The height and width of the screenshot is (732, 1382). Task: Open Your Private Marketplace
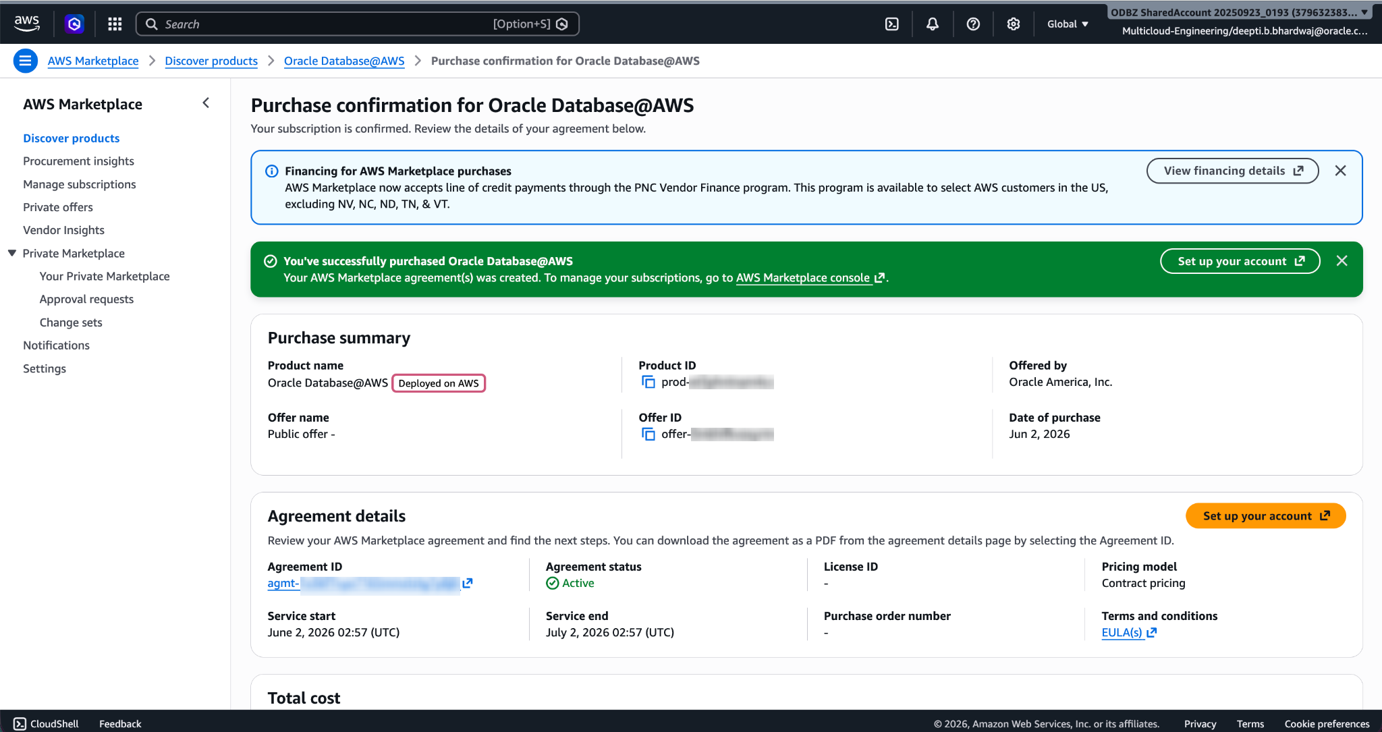pos(105,276)
